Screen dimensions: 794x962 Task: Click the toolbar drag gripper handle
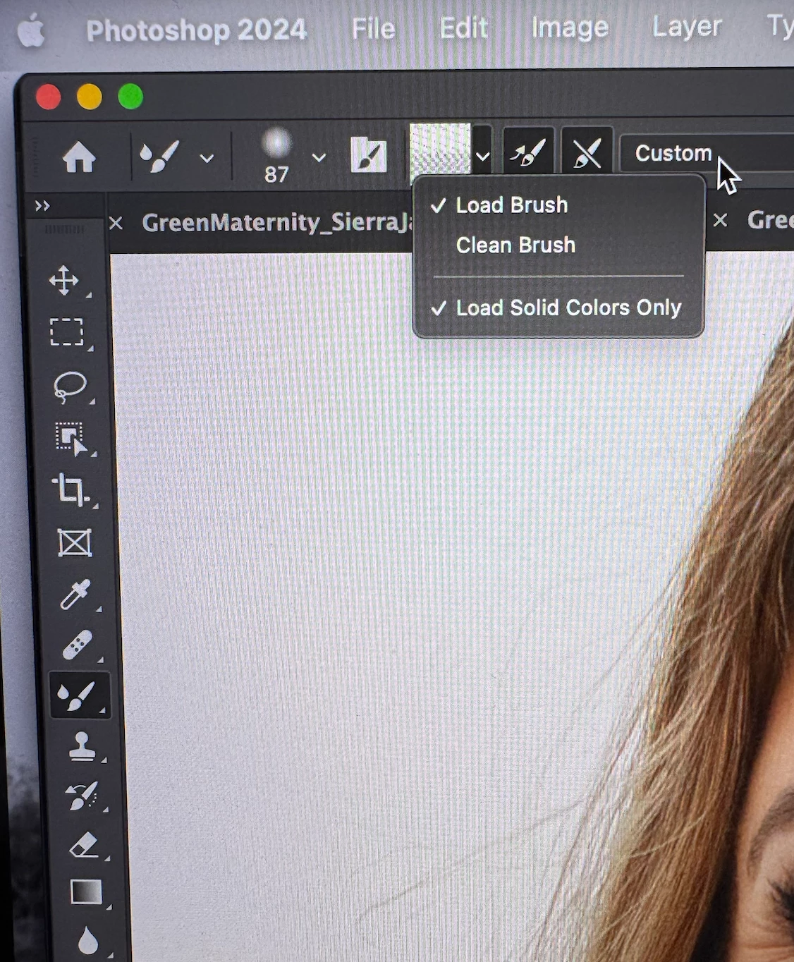[x=65, y=230]
